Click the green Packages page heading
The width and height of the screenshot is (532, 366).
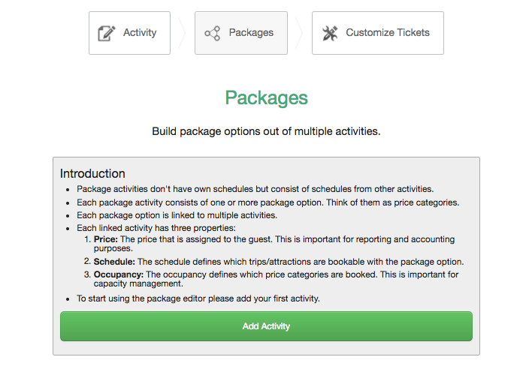click(266, 98)
